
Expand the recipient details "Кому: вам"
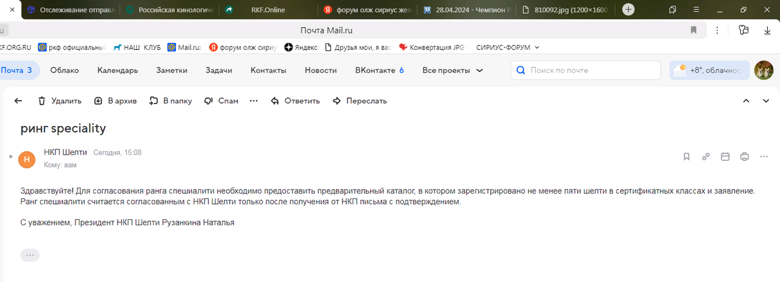click(60, 165)
